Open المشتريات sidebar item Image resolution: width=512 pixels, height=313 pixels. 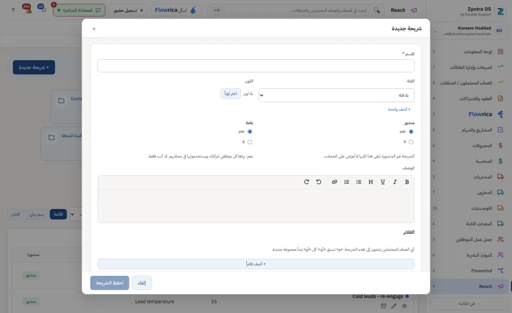click(x=469, y=177)
